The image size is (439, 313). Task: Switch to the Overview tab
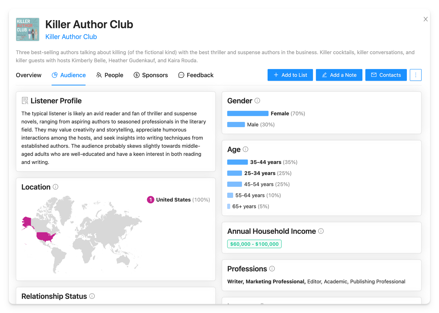[29, 75]
